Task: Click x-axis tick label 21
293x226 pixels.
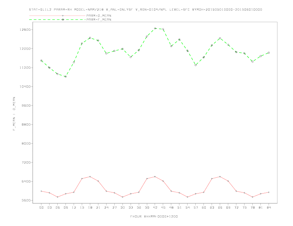Action: (x=98, y=208)
